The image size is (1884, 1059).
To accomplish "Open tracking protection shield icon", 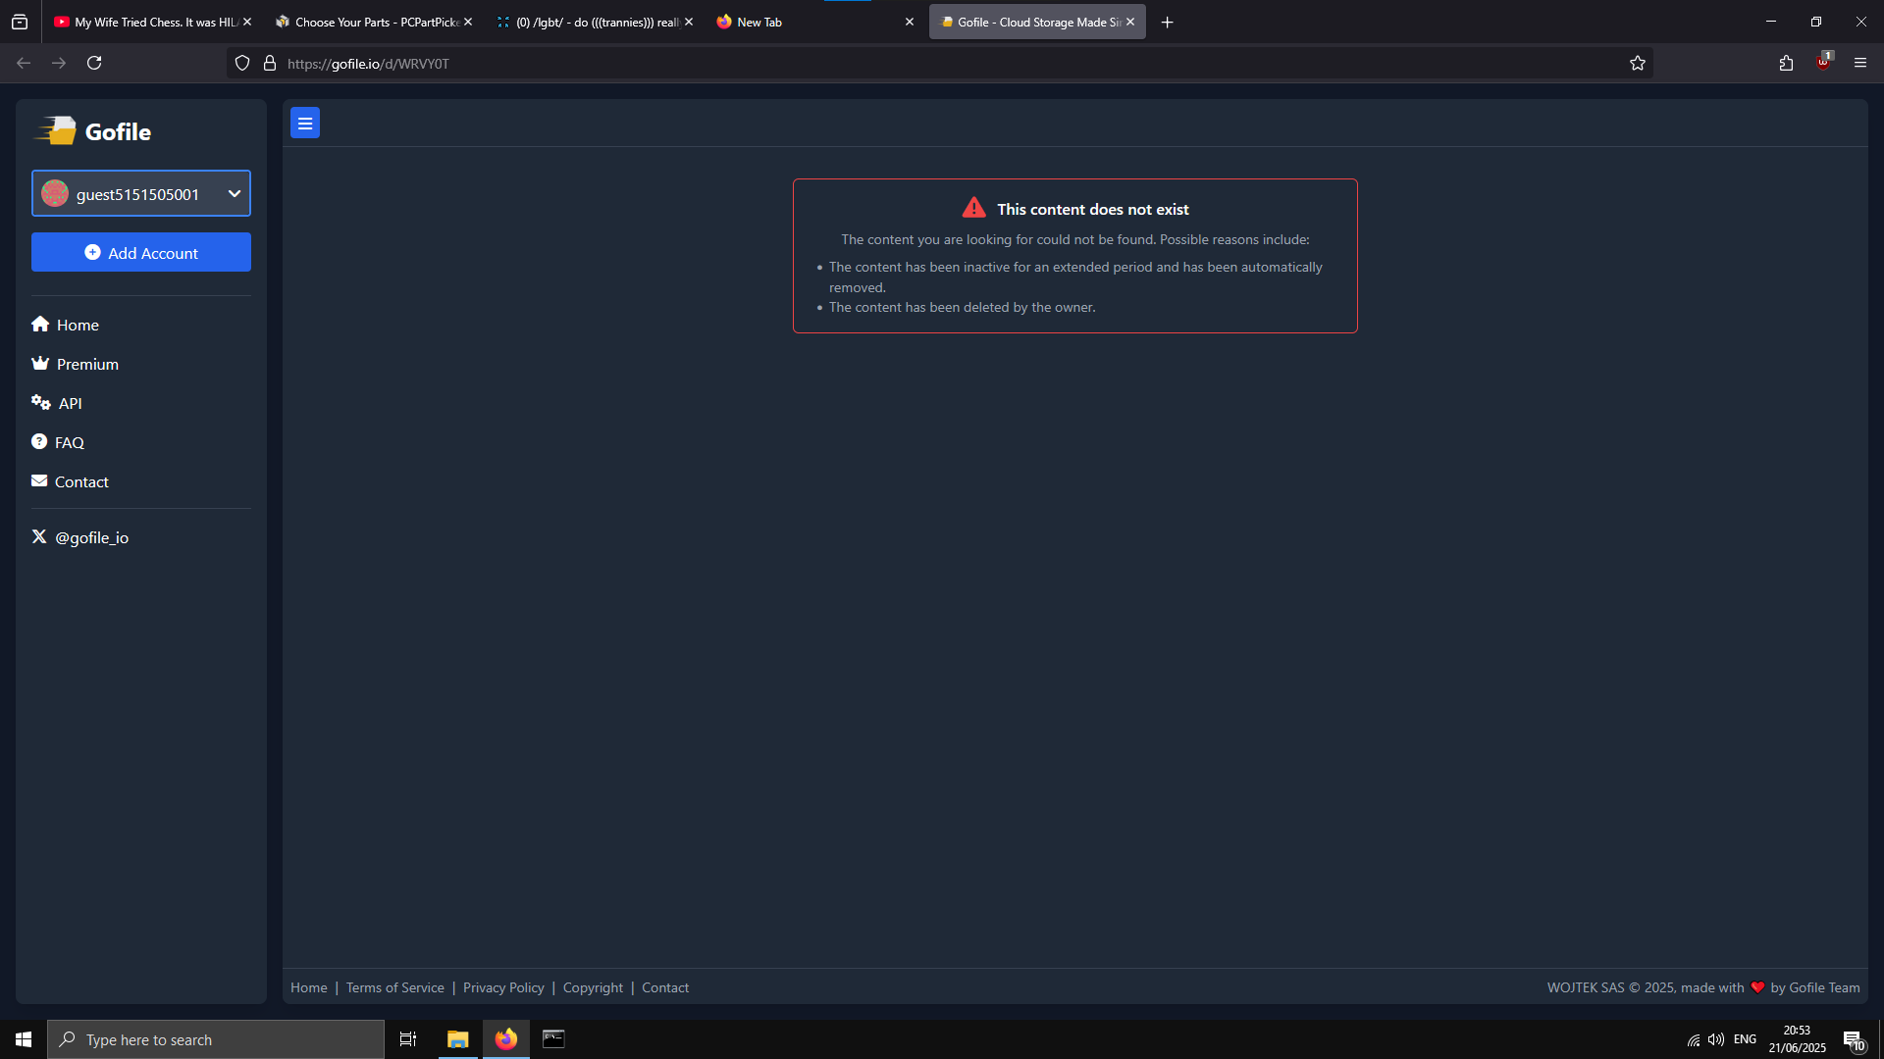I will (x=242, y=63).
